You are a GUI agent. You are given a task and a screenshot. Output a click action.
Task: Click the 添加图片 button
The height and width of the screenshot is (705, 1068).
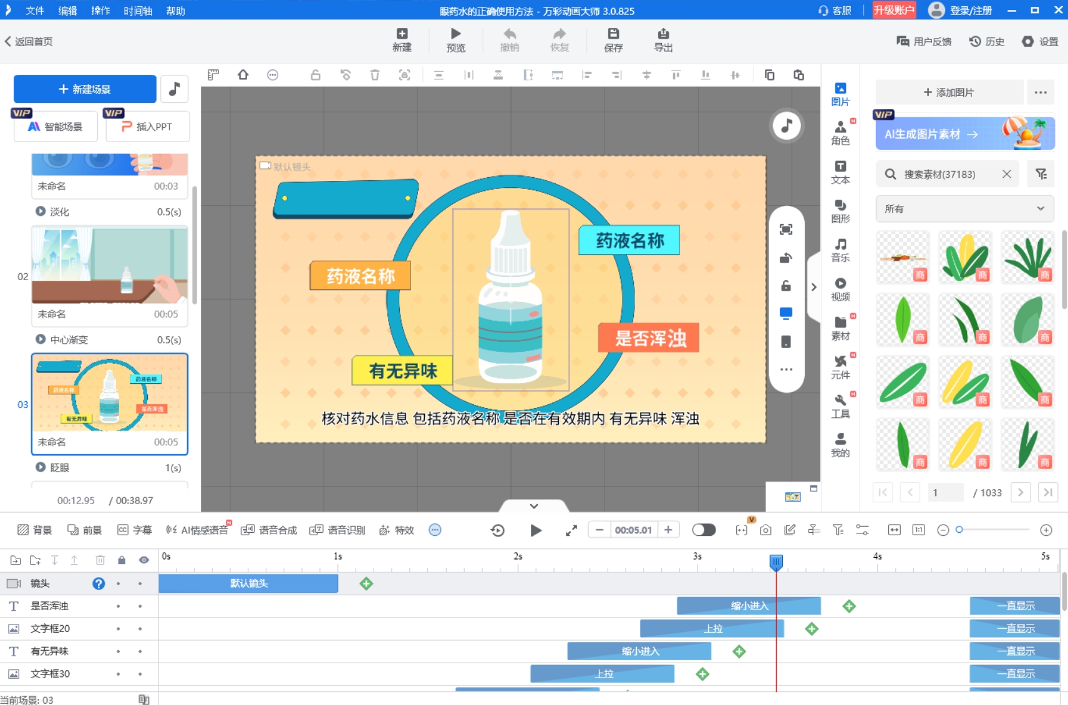point(949,92)
